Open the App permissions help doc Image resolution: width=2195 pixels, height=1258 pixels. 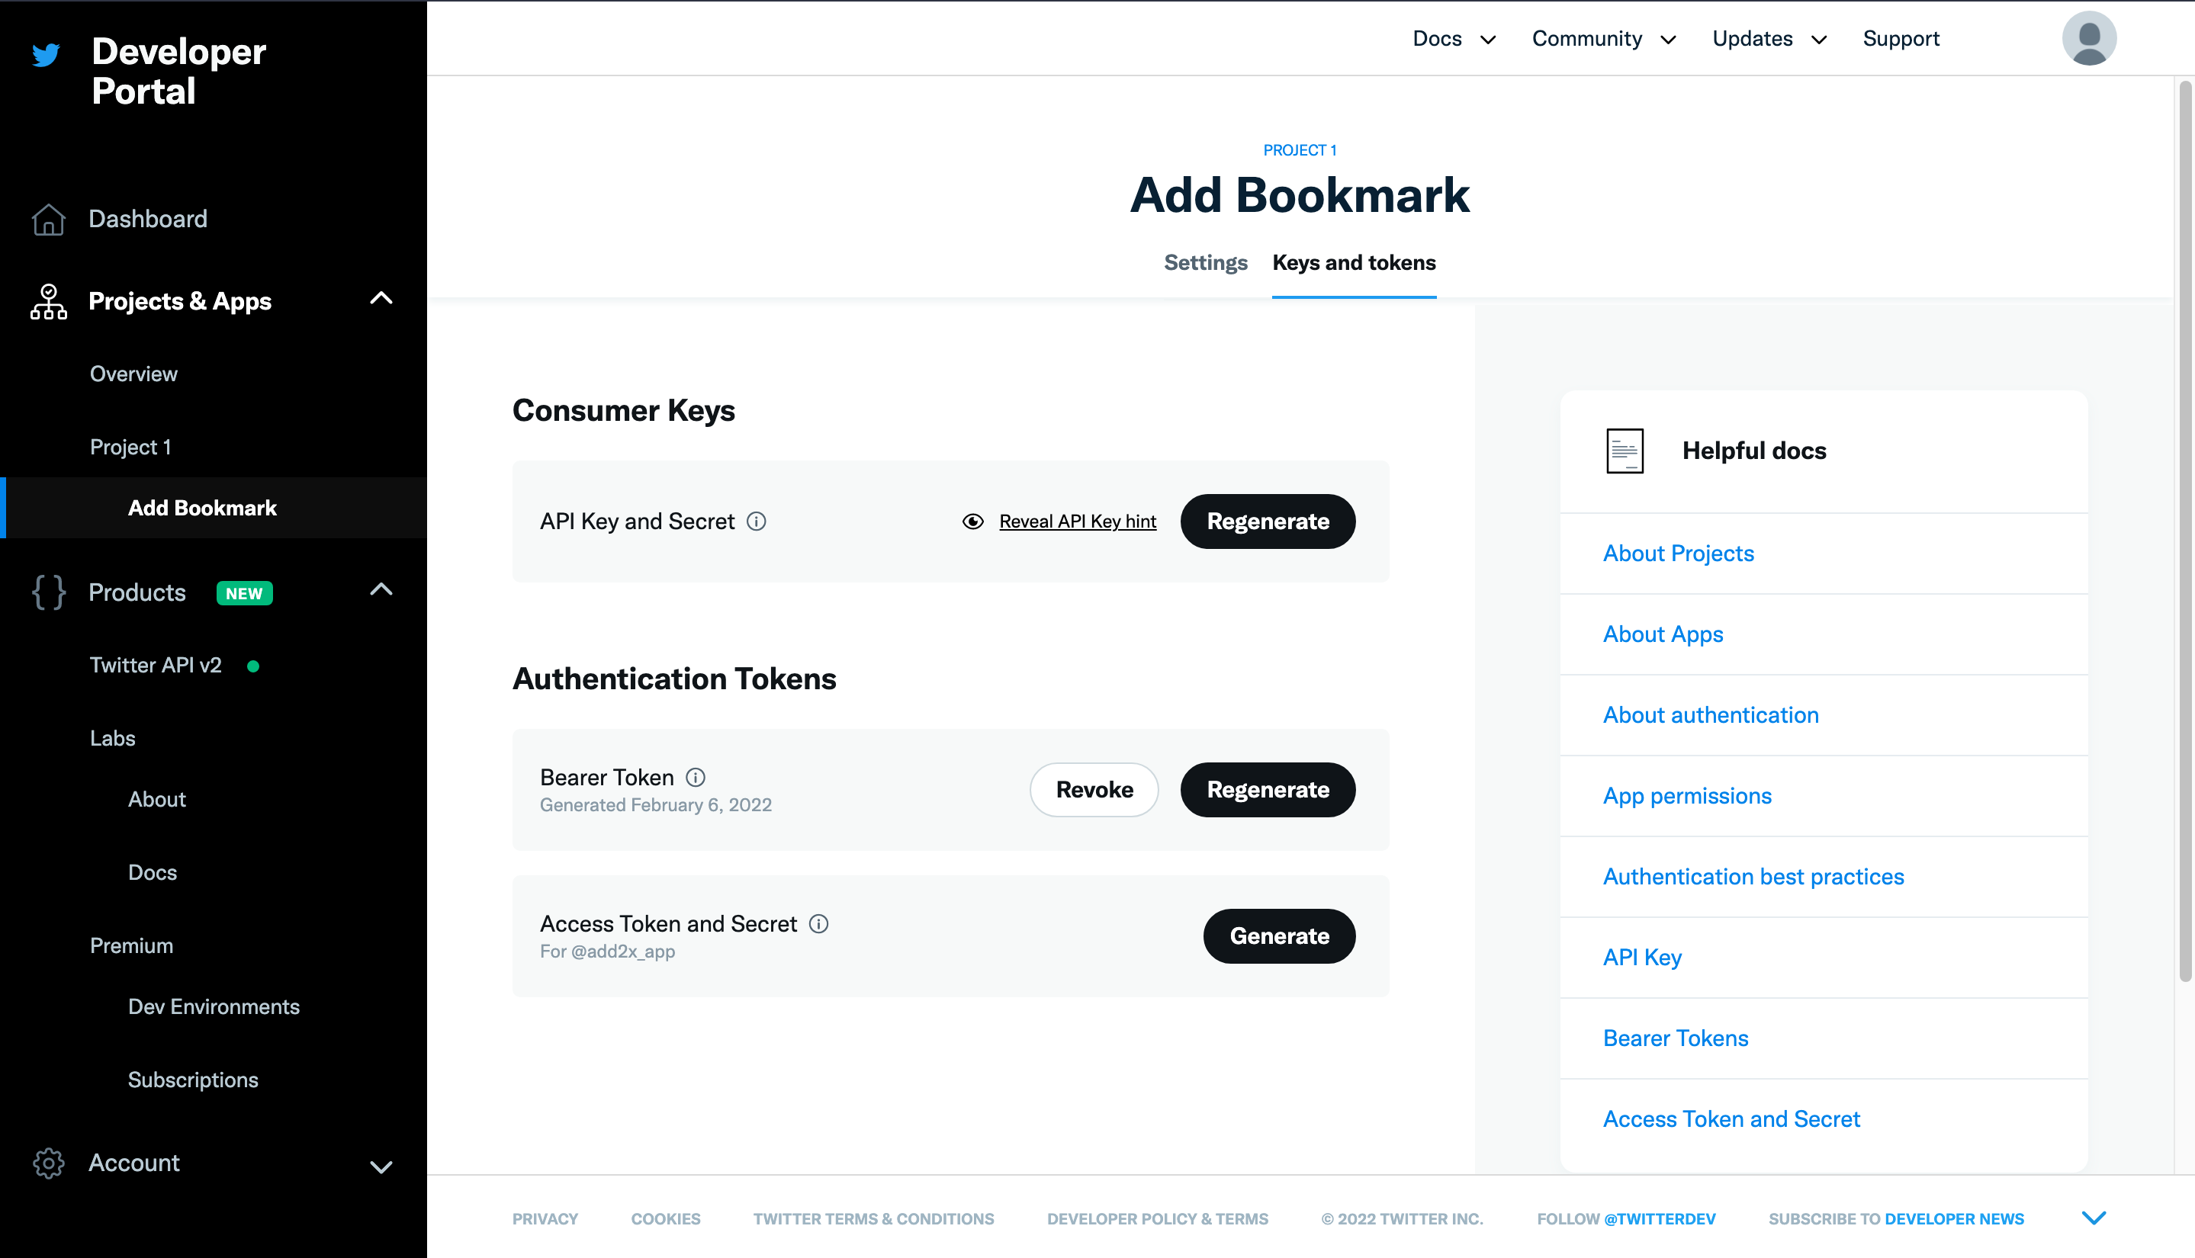click(1687, 797)
